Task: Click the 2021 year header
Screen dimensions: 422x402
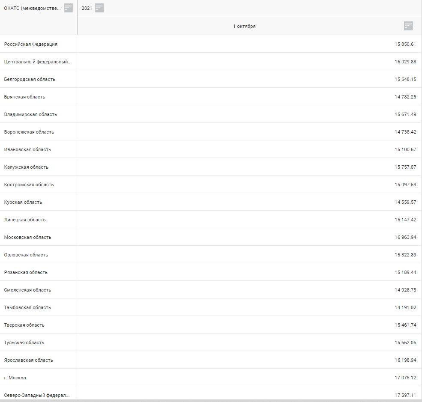Action: (87, 8)
